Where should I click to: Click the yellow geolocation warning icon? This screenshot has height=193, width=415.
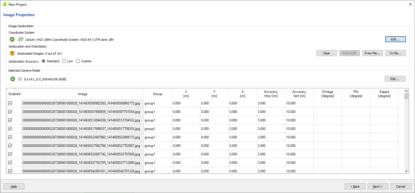coord(12,53)
